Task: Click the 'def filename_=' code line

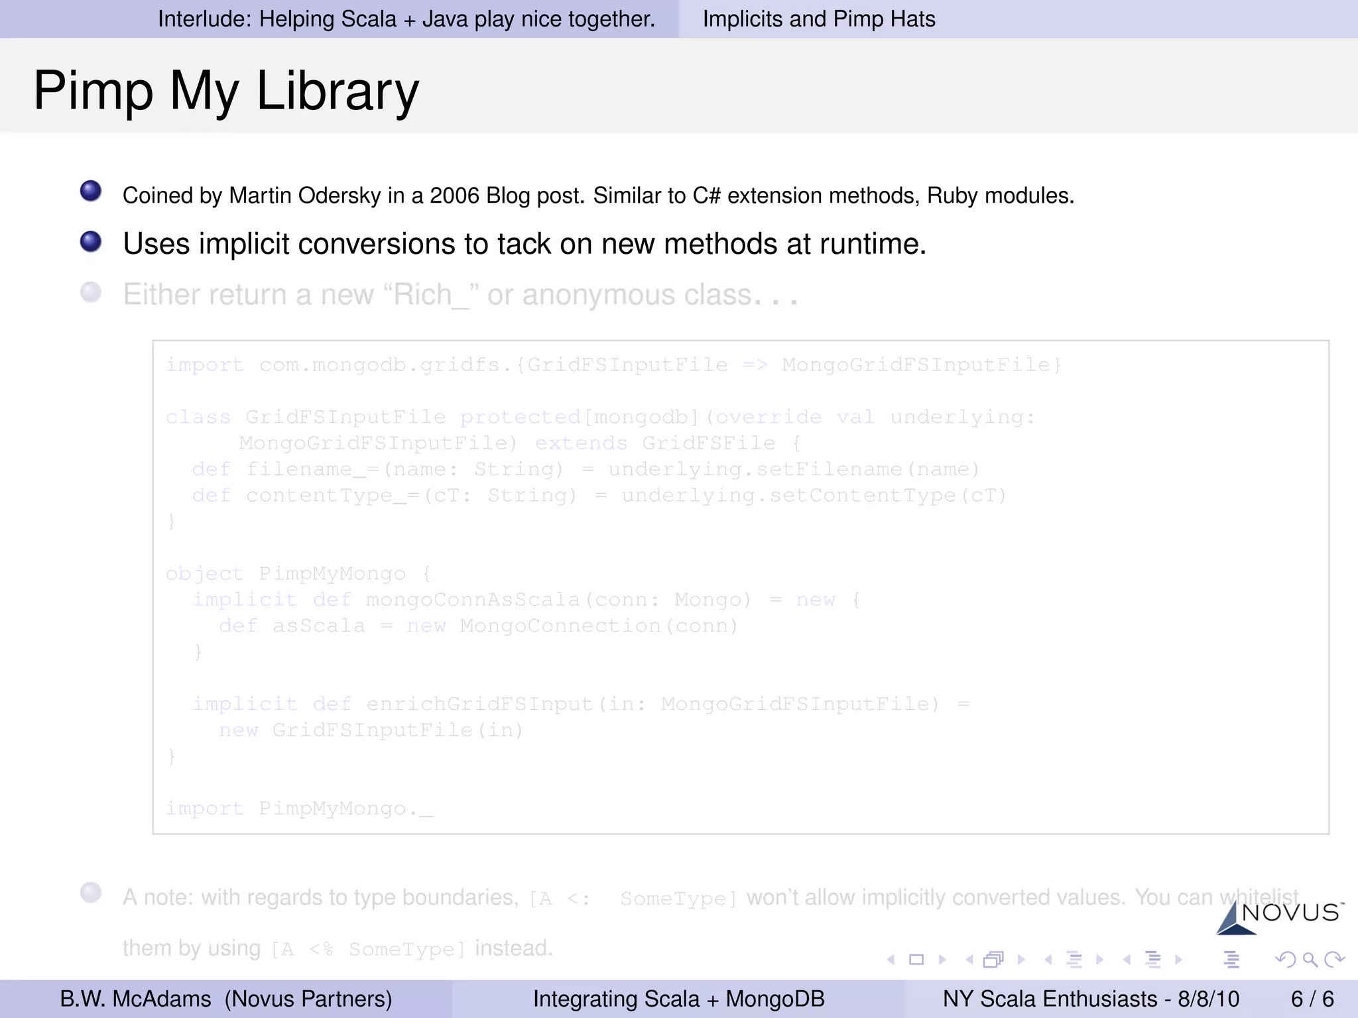Action: pyautogui.click(x=586, y=470)
